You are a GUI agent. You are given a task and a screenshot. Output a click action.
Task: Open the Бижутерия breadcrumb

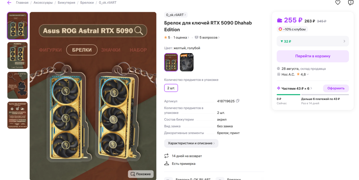(67, 3)
